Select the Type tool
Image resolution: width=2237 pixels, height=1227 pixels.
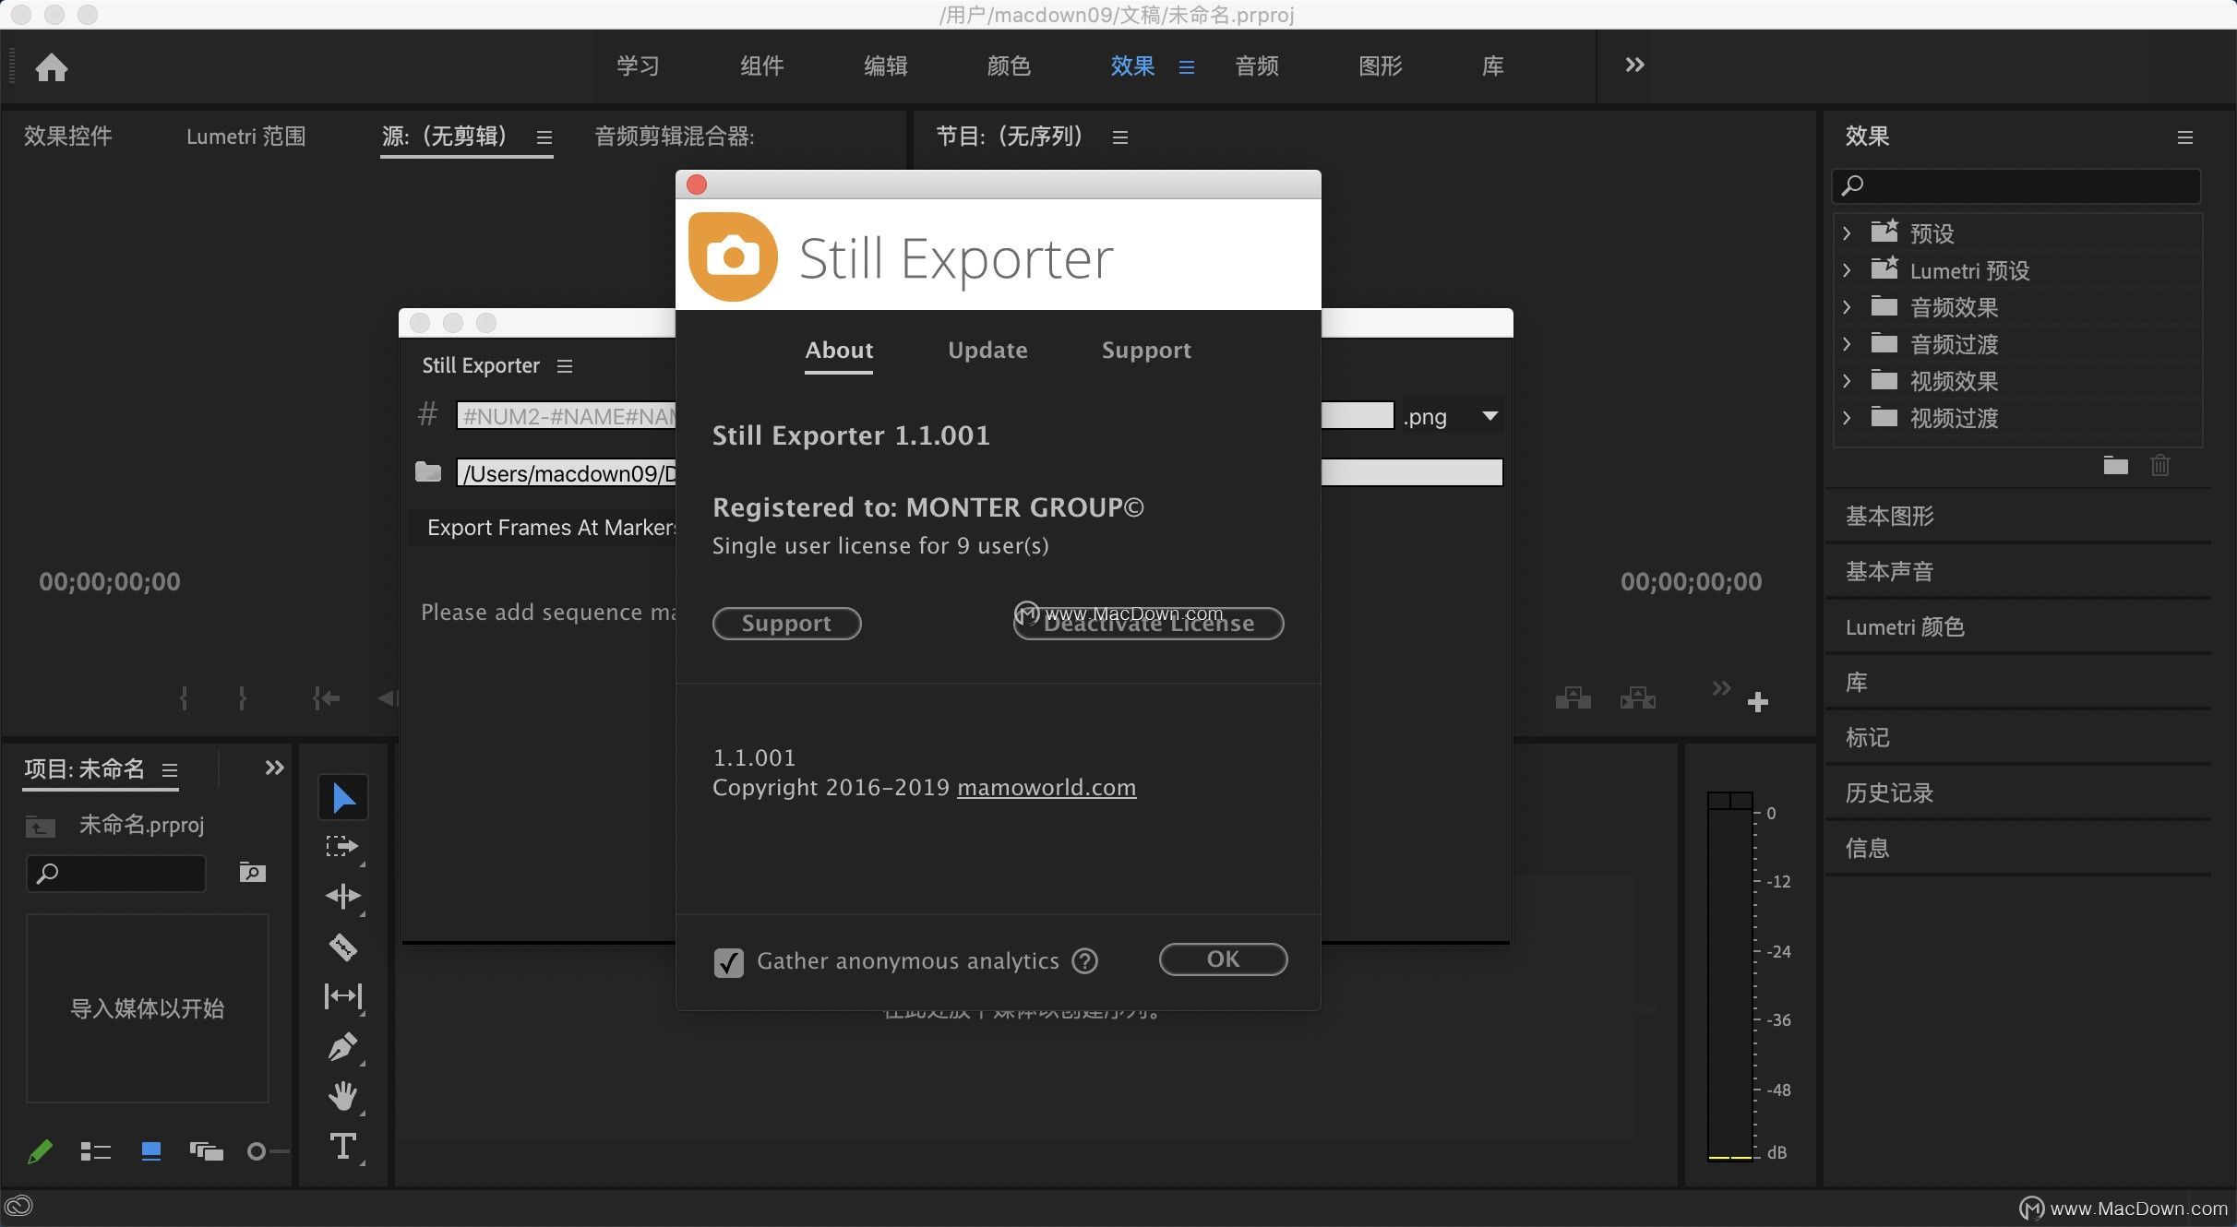[342, 1147]
